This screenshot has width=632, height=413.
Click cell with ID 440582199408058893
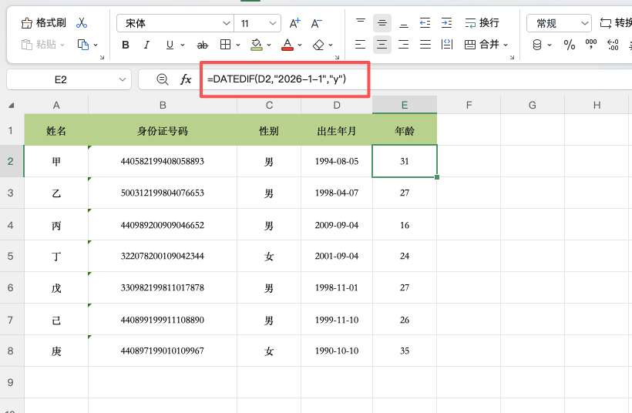pyautogui.click(x=163, y=161)
